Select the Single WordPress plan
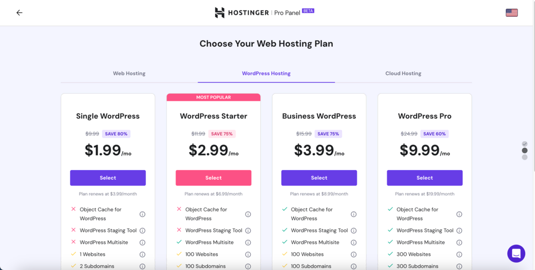The width and height of the screenshot is (535, 270). [108, 178]
